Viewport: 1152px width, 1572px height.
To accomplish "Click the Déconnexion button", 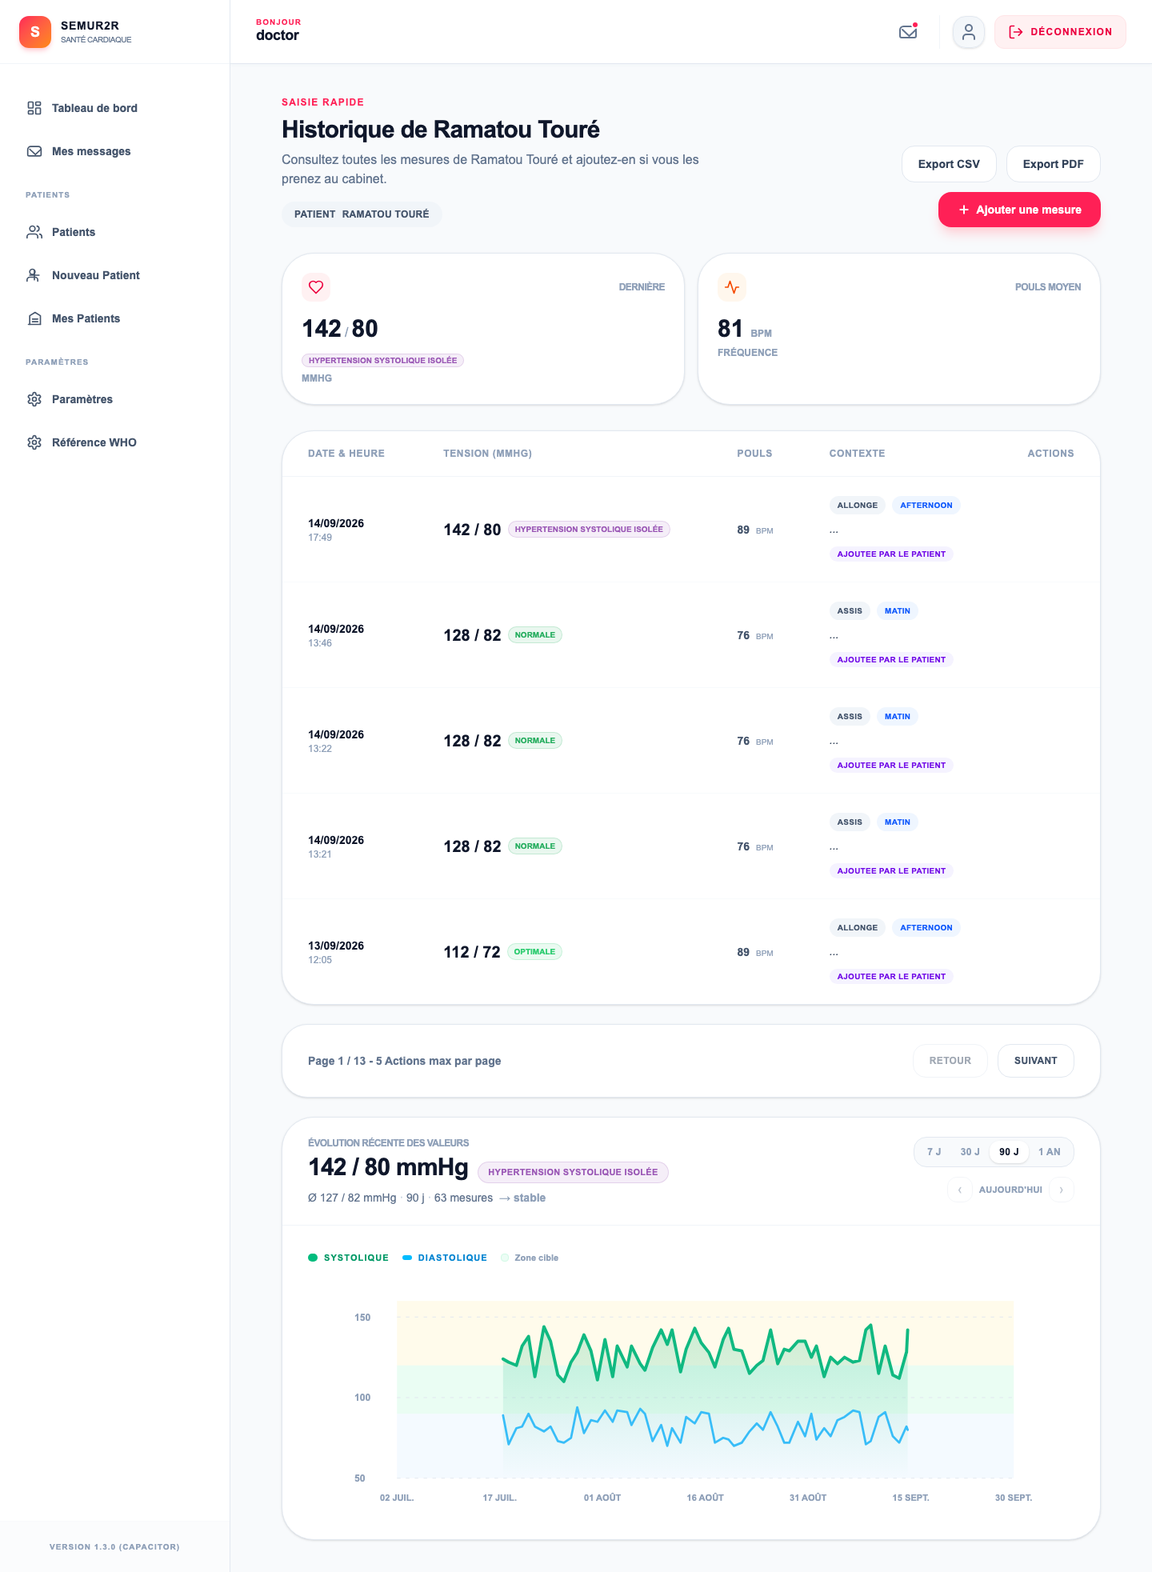I will coord(1060,32).
